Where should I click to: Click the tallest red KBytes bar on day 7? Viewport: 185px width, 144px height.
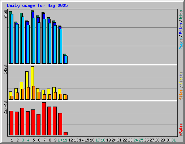click(x=44, y=119)
